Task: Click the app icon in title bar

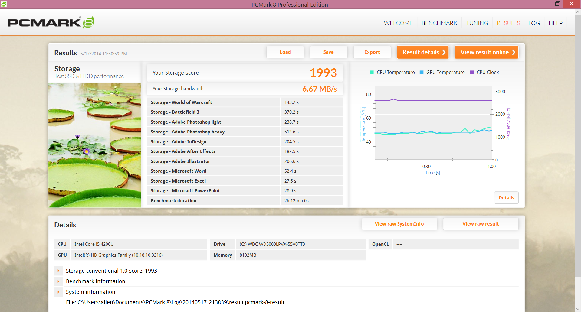Action: coord(4,4)
